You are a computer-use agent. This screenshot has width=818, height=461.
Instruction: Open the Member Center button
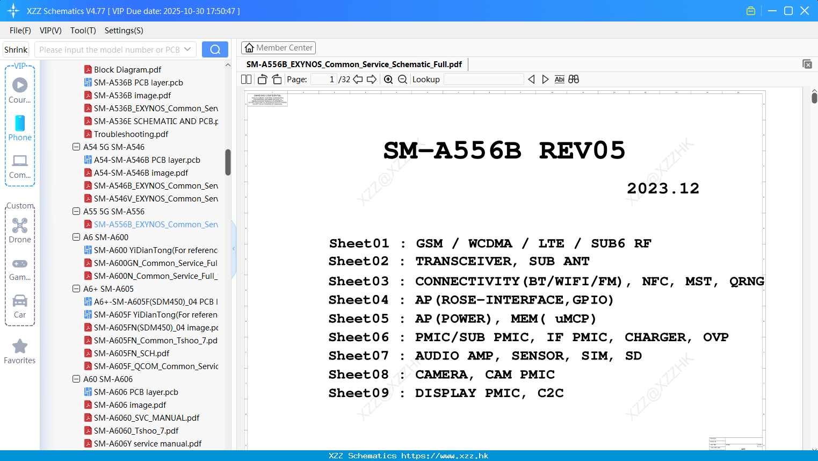[278, 48]
